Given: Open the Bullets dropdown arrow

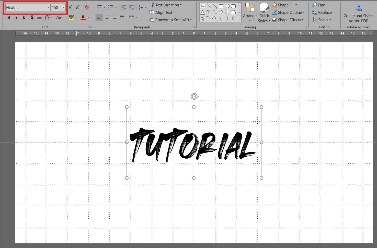Looking at the screenshot, I should coord(104,7).
